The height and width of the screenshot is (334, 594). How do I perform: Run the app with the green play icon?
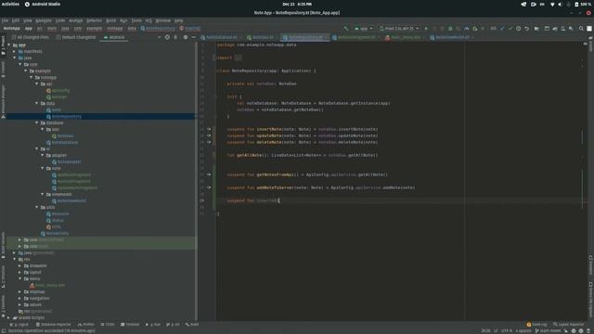[x=426, y=29]
